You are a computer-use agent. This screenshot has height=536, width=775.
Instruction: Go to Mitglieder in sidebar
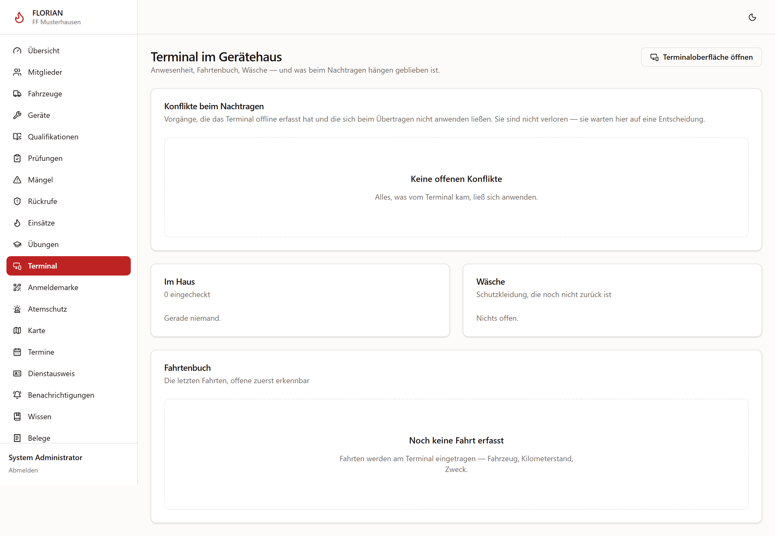click(x=69, y=72)
